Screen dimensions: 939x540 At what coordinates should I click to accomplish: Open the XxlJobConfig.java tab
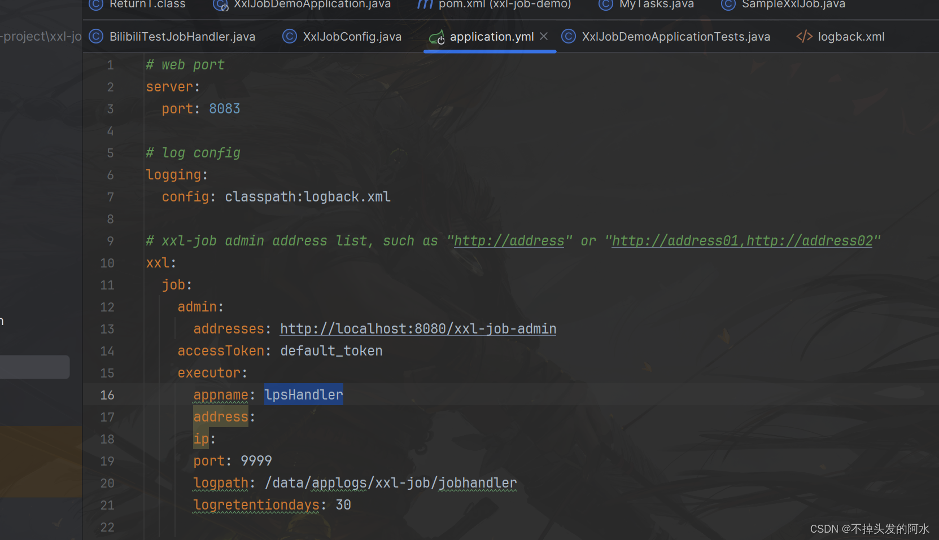[352, 37]
